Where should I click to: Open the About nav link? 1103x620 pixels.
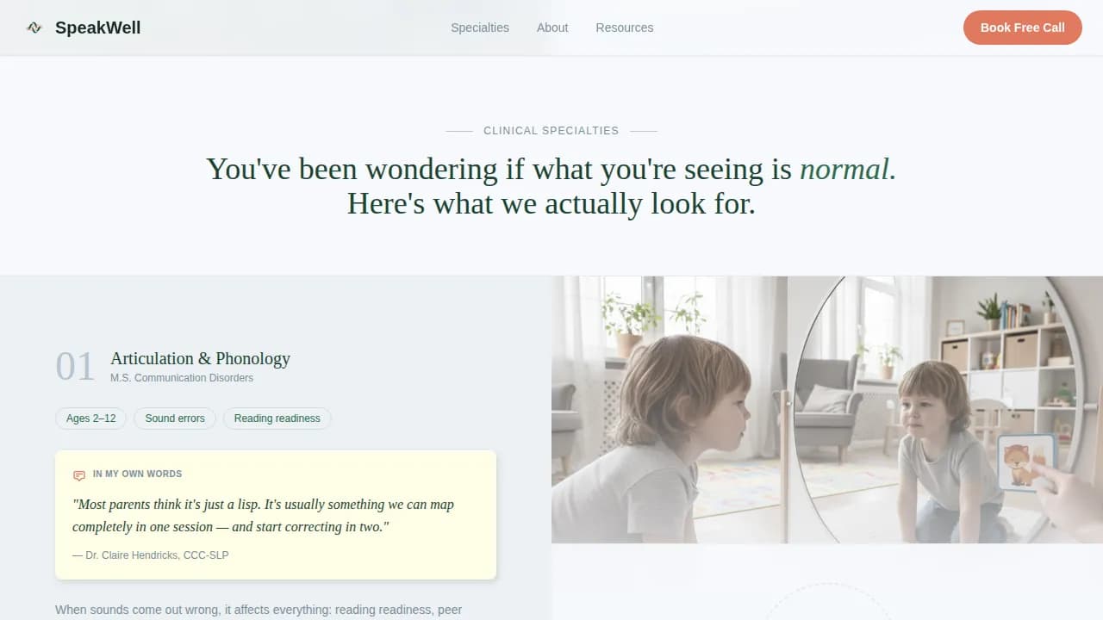[x=552, y=28]
